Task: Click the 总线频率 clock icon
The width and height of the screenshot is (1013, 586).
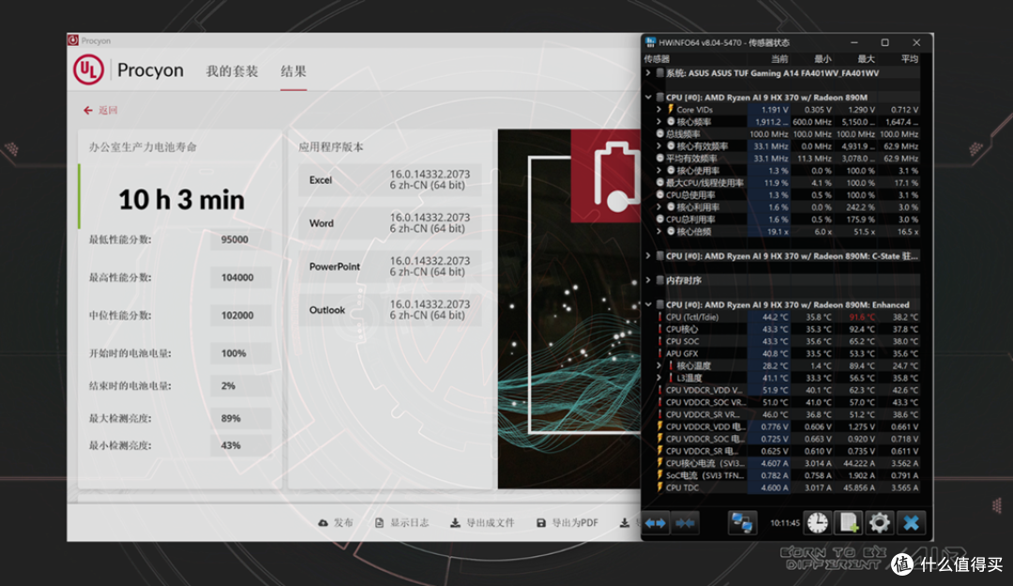Action: point(659,134)
